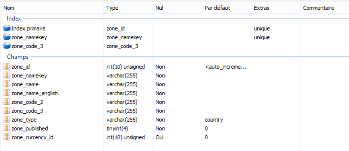Image resolution: width=349 pixels, height=151 pixels.
Task: Select the truncated auto_increment default cell
Action: point(226,67)
